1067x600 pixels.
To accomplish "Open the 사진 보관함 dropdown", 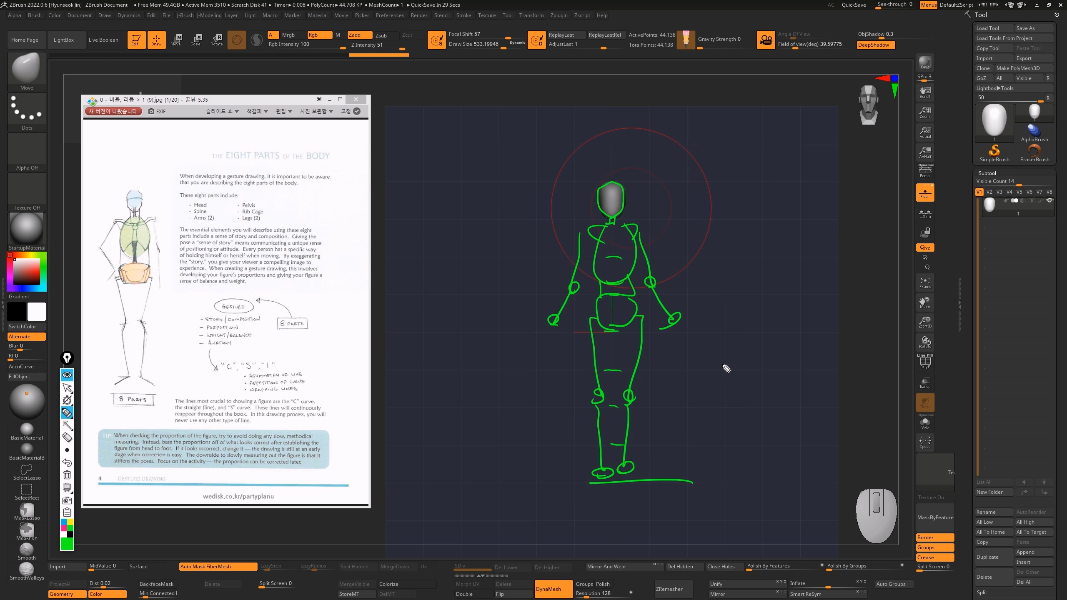I will (x=316, y=111).
